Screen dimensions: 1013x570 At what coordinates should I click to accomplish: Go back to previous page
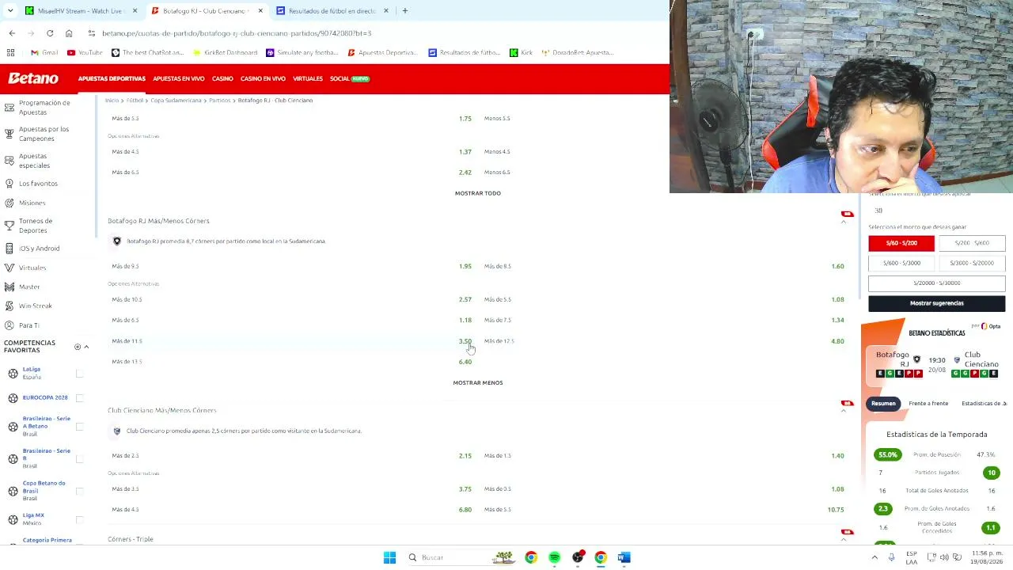tap(12, 33)
